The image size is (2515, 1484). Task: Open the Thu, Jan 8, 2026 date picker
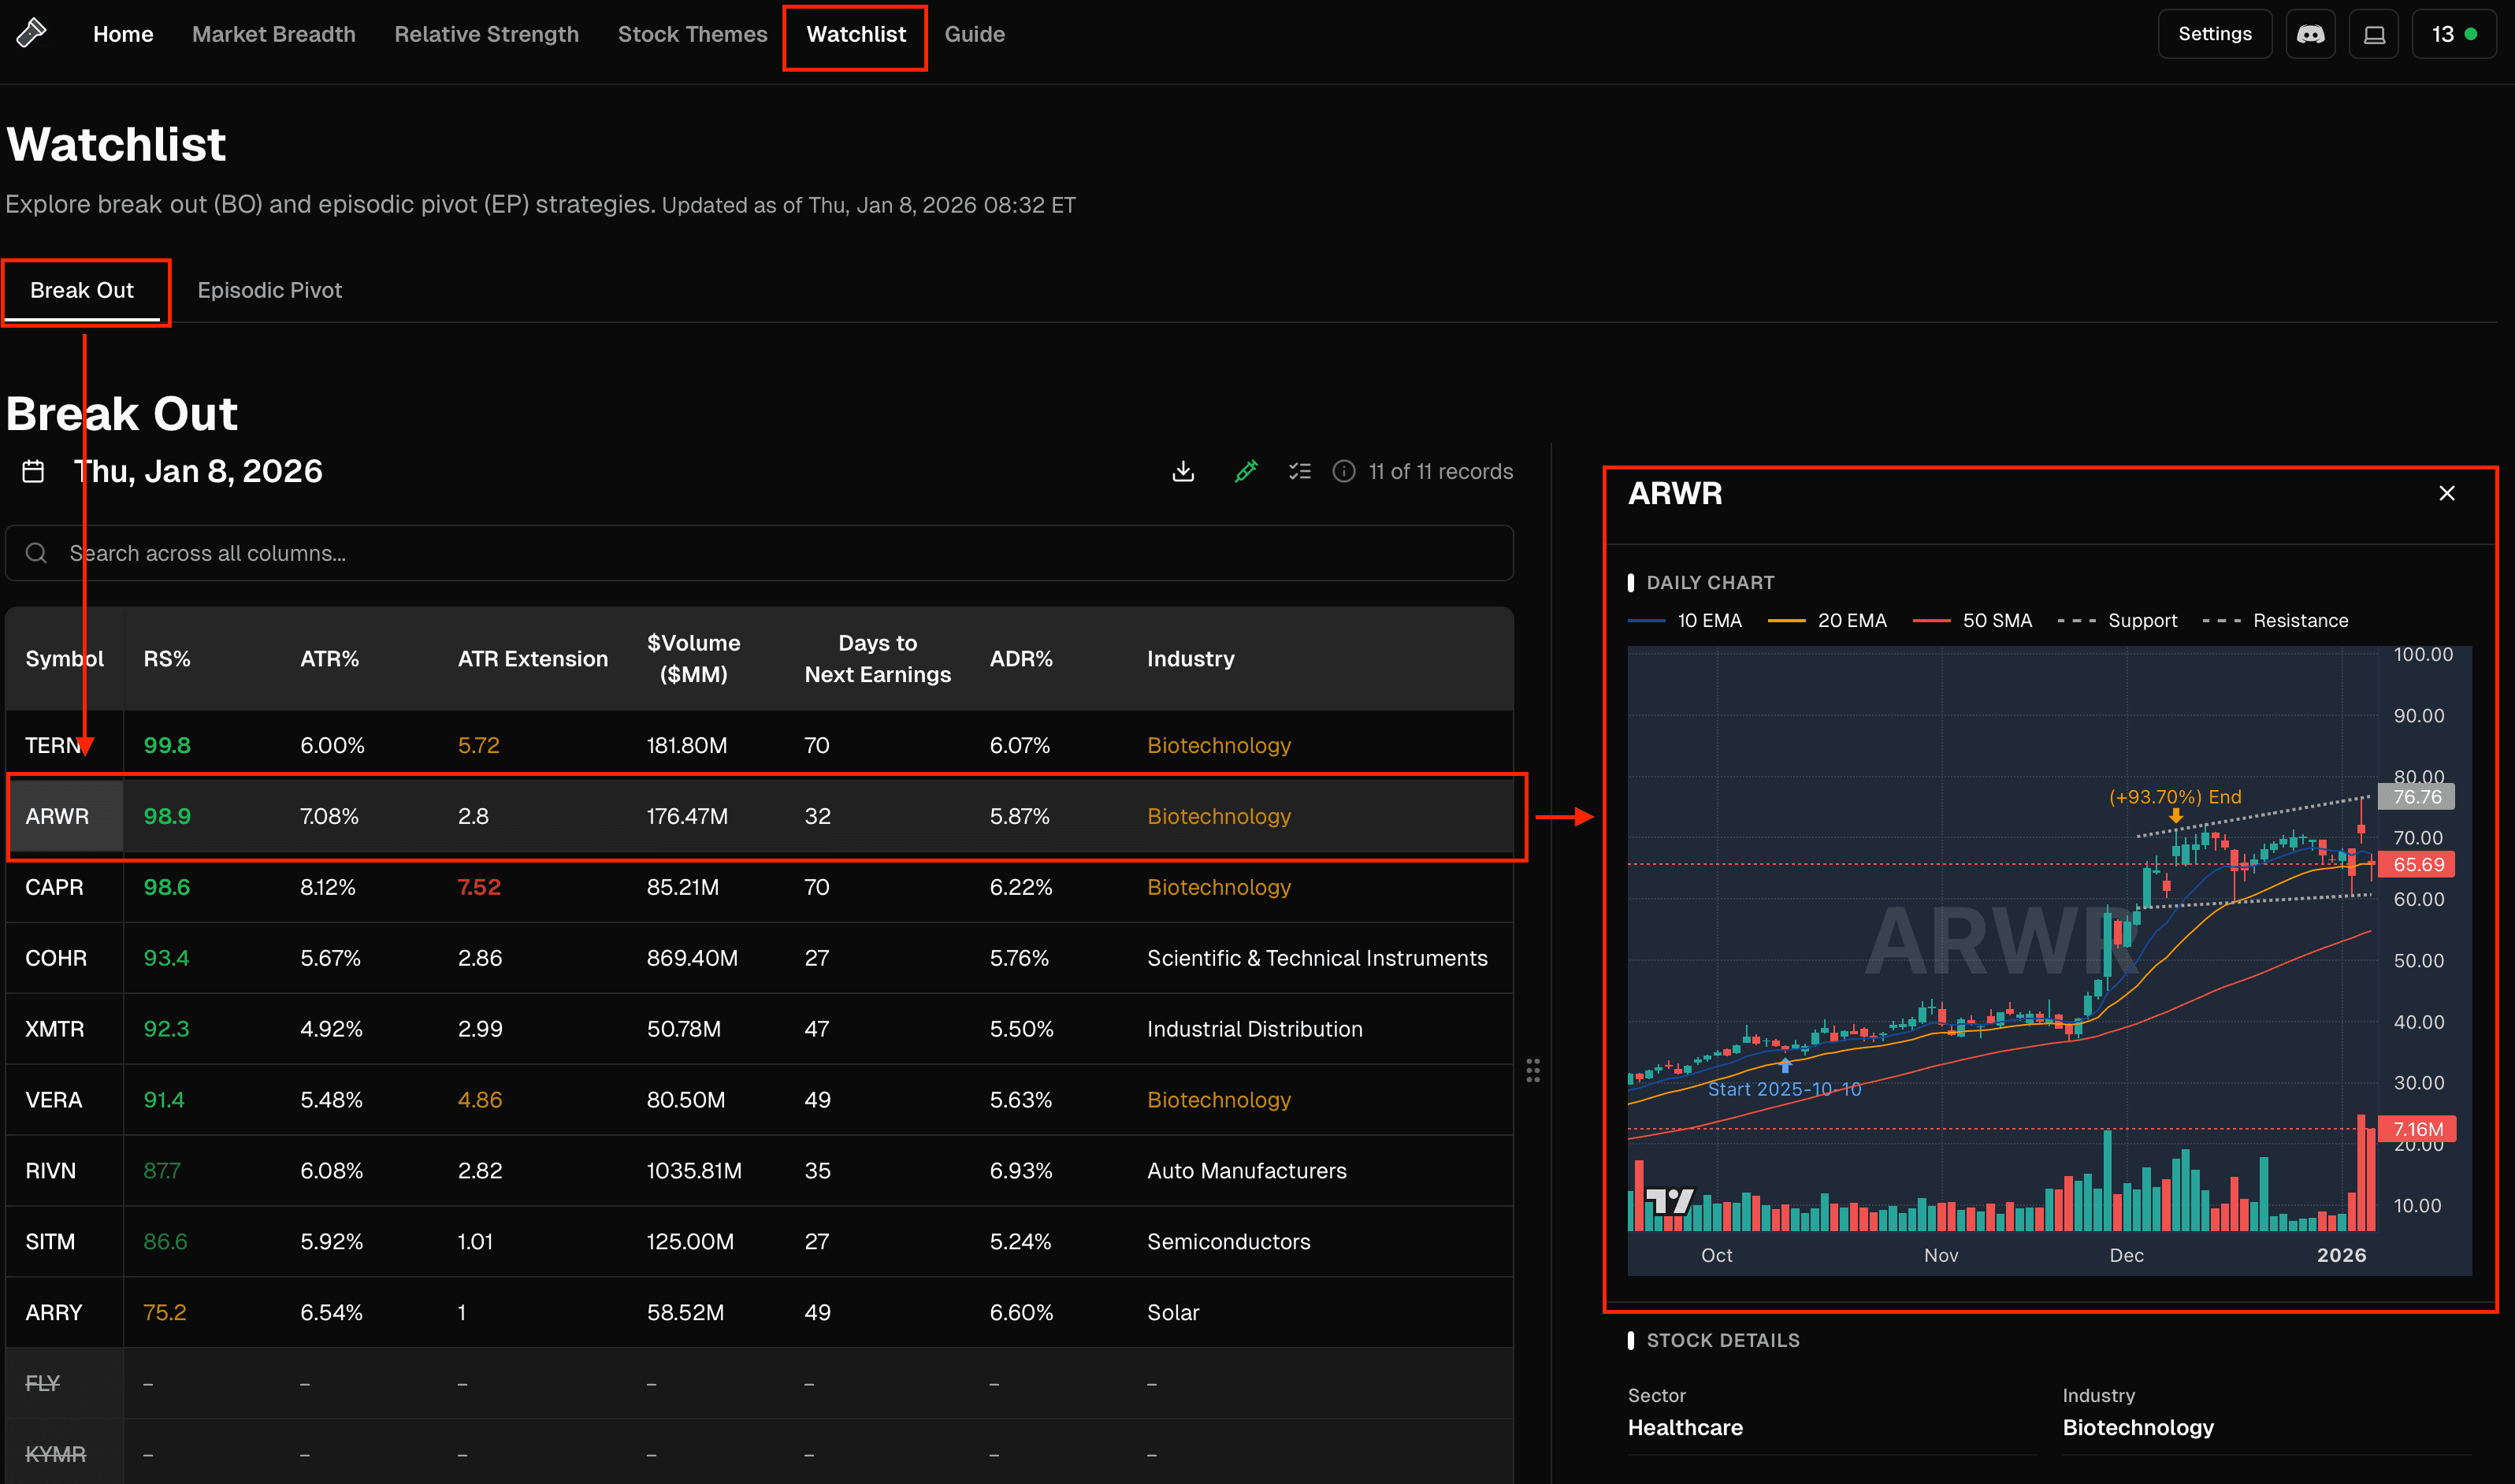tap(198, 471)
